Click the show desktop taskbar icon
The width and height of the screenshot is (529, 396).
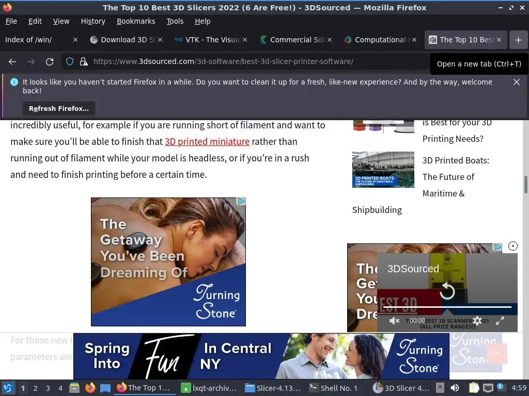105,388
